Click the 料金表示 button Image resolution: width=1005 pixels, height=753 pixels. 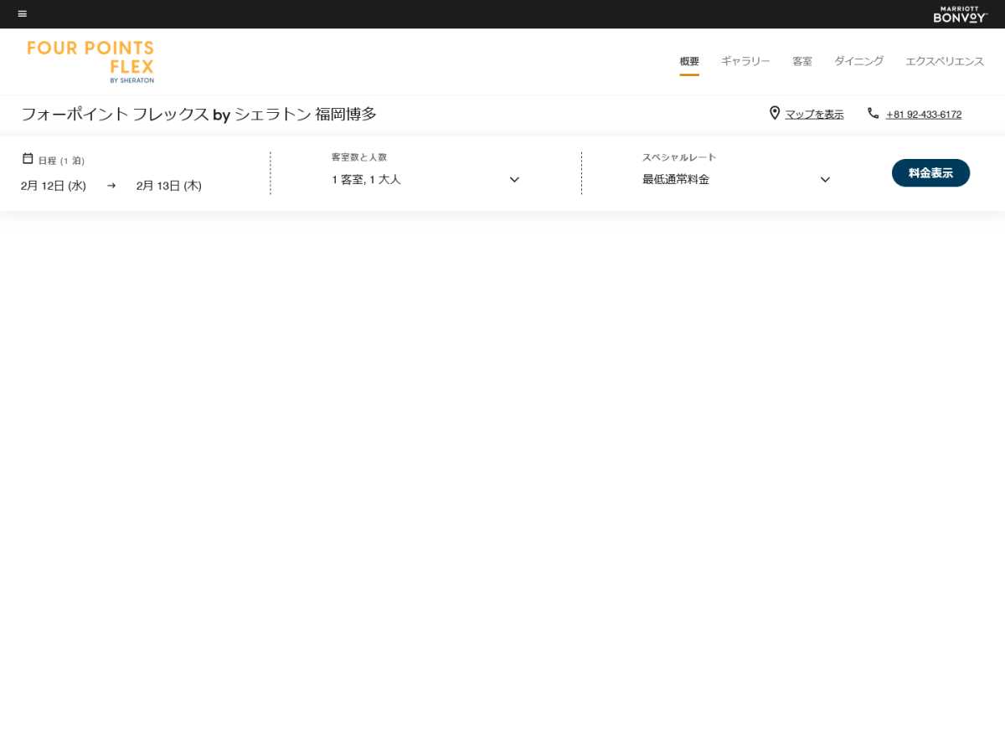[930, 173]
